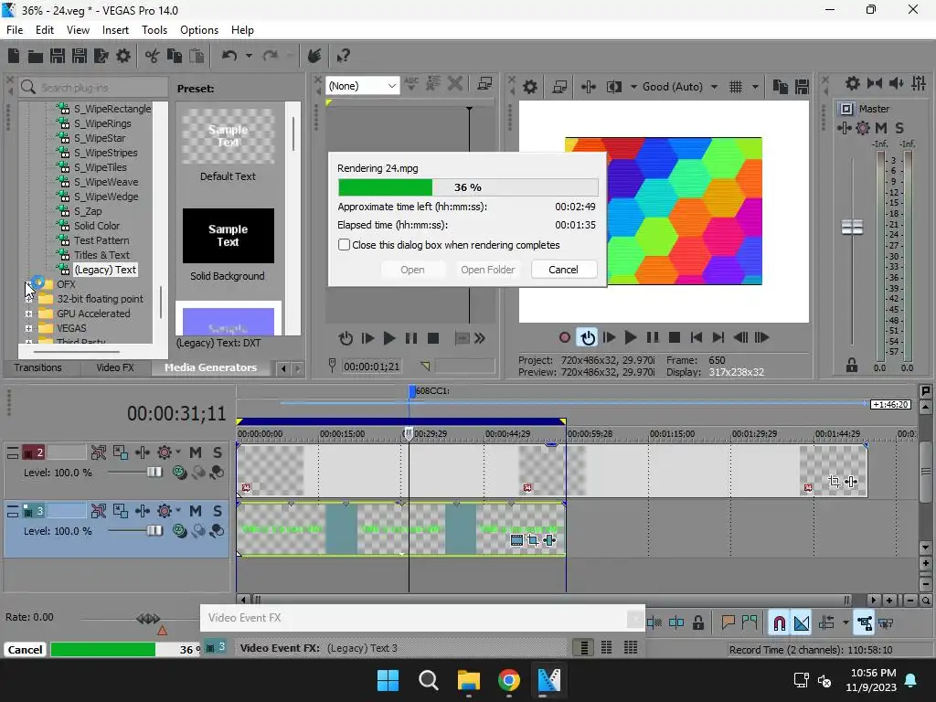
Task: Expand the GPU Accelerated folder
Action: click(28, 314)
